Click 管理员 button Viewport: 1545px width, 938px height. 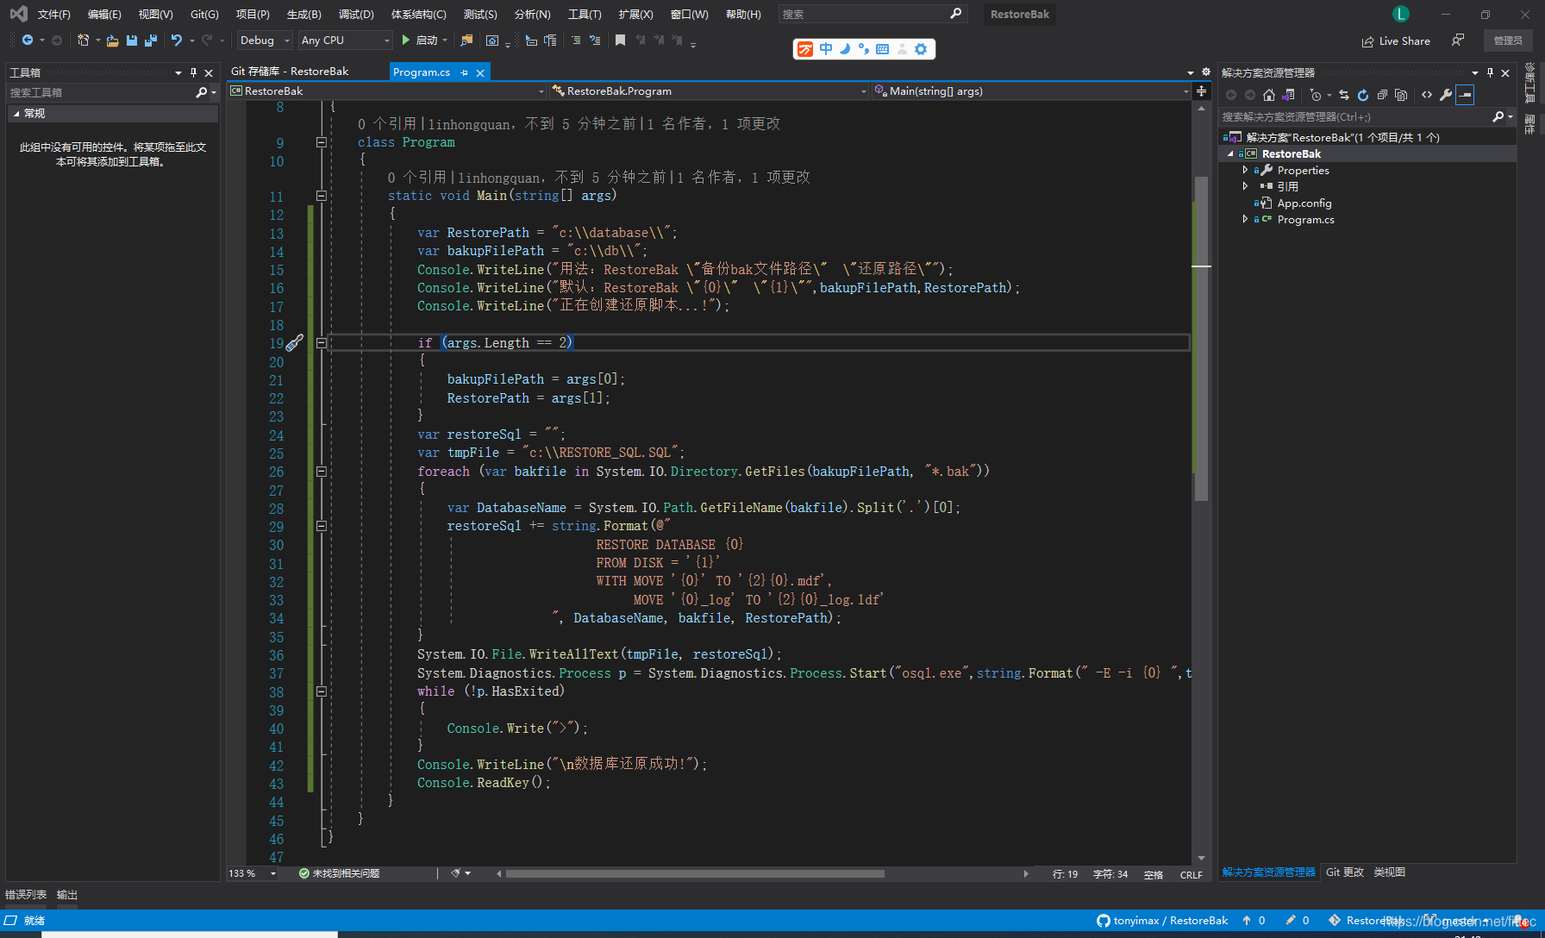click(x=1508, y=41)
